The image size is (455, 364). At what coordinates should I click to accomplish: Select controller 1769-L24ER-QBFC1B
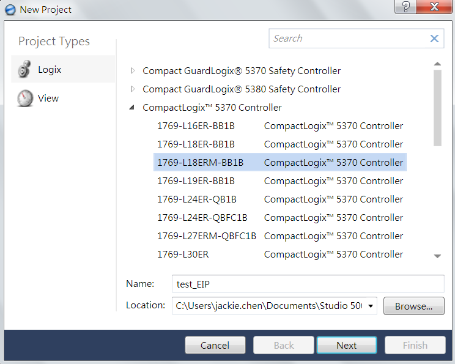pos(280,217)
